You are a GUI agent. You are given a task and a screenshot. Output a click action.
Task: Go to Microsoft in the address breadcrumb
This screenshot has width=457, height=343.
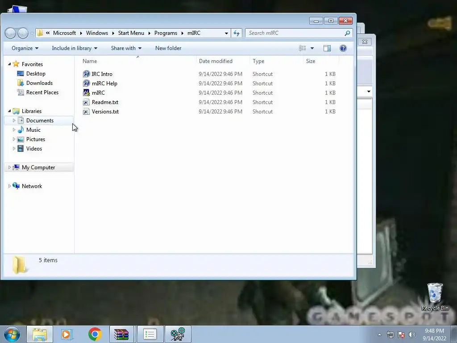(x=64, y=33)
